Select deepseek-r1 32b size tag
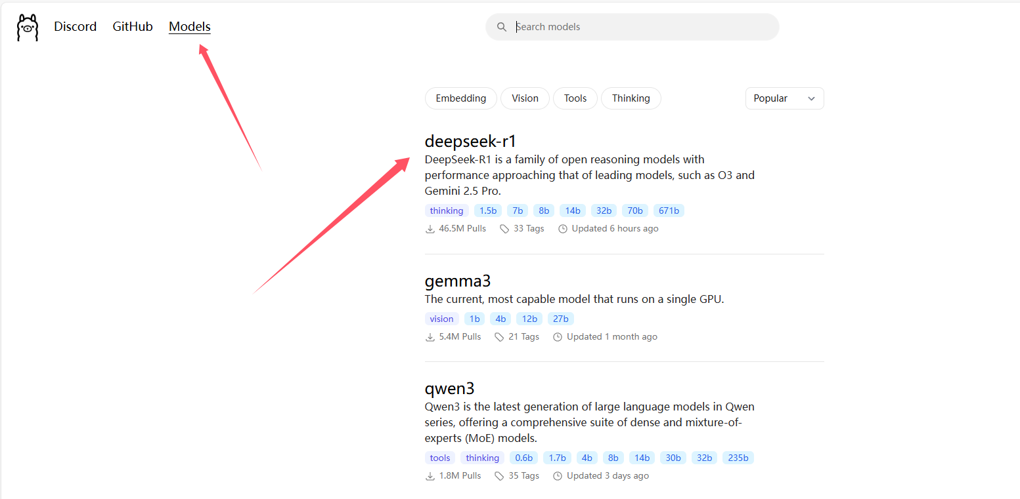Screen dimensions: 1020x499 [x=604, y=210]
